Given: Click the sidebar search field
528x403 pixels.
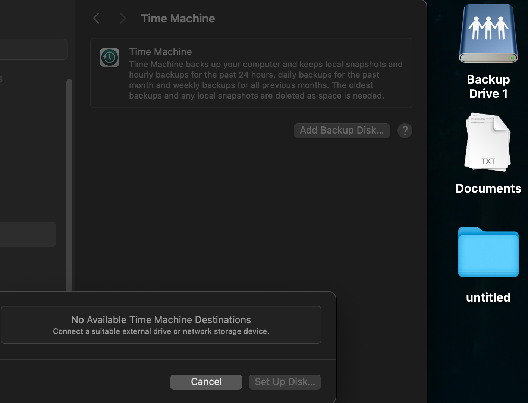Looking at the screenshot, I should (x=34, y=49).
